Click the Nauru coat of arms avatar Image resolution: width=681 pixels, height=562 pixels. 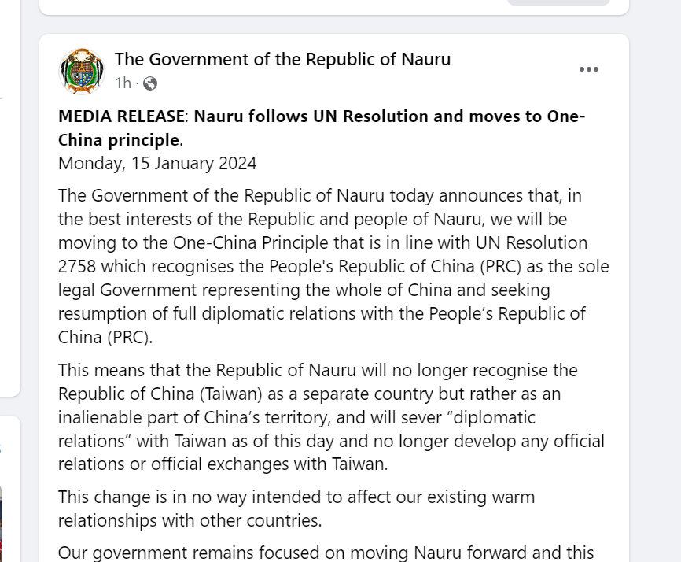82,71
